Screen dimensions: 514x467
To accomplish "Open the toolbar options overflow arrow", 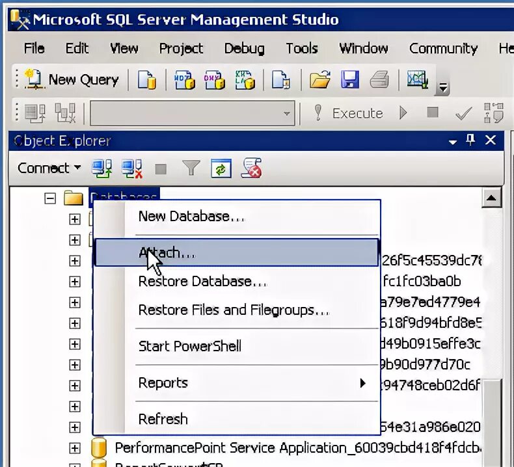I will tap(443, 88).
